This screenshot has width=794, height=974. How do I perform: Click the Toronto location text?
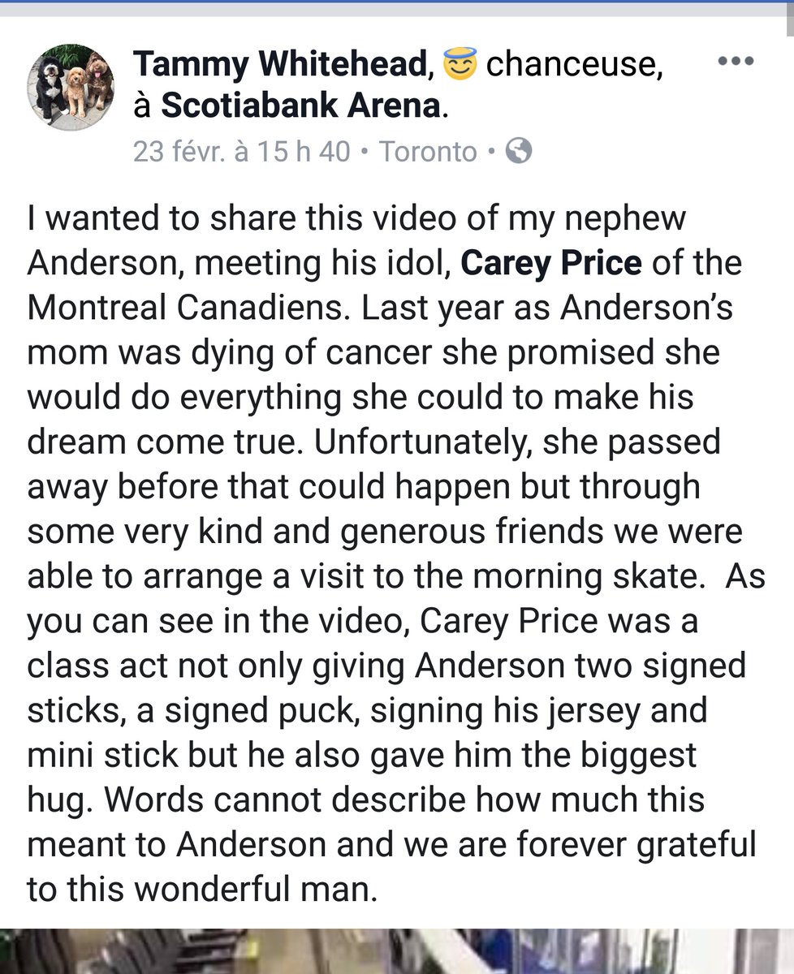428,152
